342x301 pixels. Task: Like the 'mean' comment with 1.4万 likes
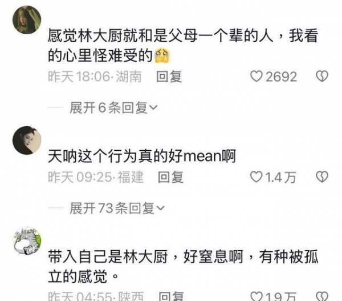coord(256,177)
